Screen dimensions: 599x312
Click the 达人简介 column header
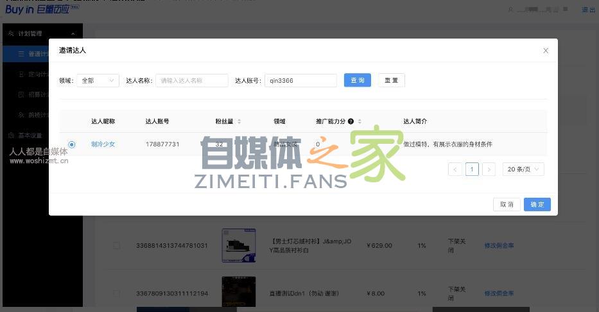point(415,121)
